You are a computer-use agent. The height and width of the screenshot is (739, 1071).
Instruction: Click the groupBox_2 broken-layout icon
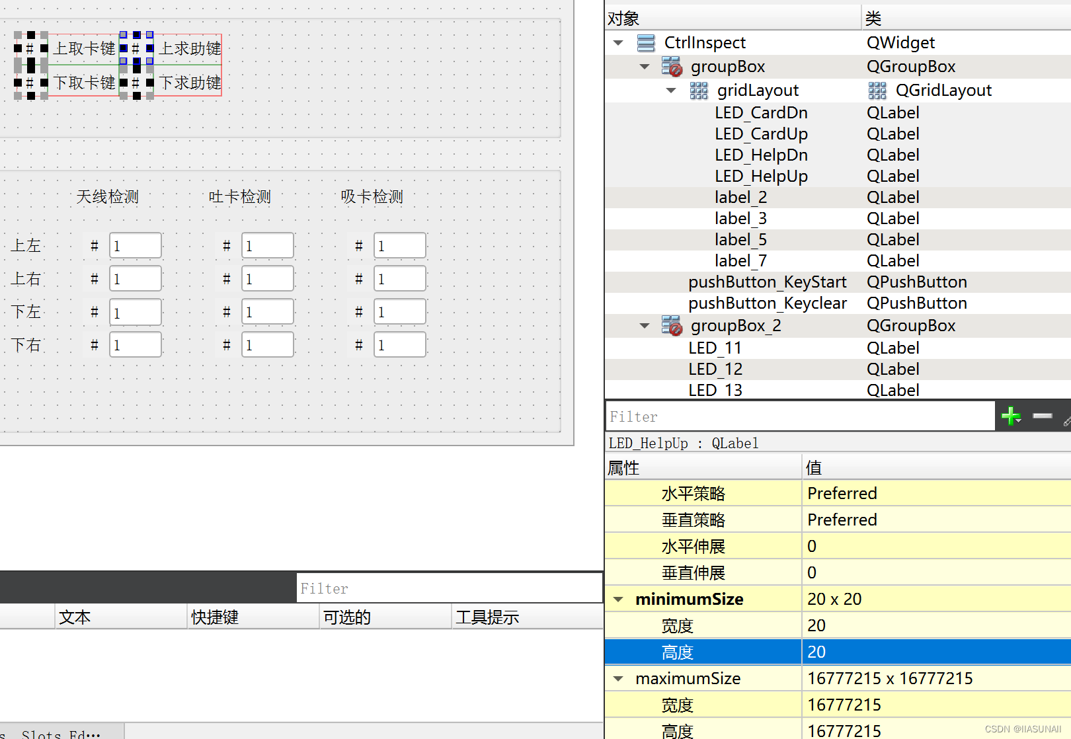pyautogui.click(x=672, y=325)
